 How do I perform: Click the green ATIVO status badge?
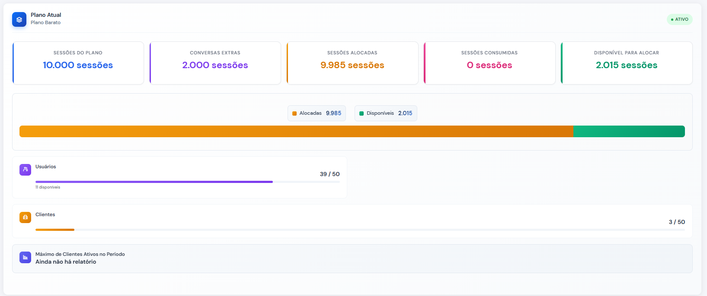[679, 19]
